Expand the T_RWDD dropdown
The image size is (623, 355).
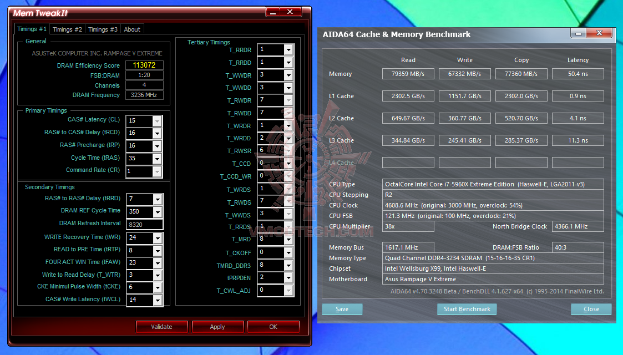click(x=289, y=113)
